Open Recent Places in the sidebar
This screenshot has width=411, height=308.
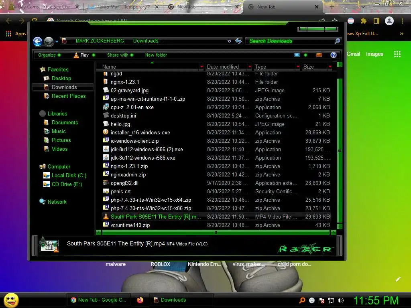68,96
